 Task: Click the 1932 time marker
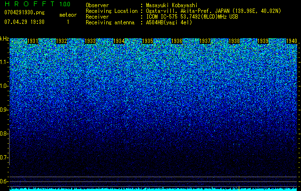coord(61,41)
